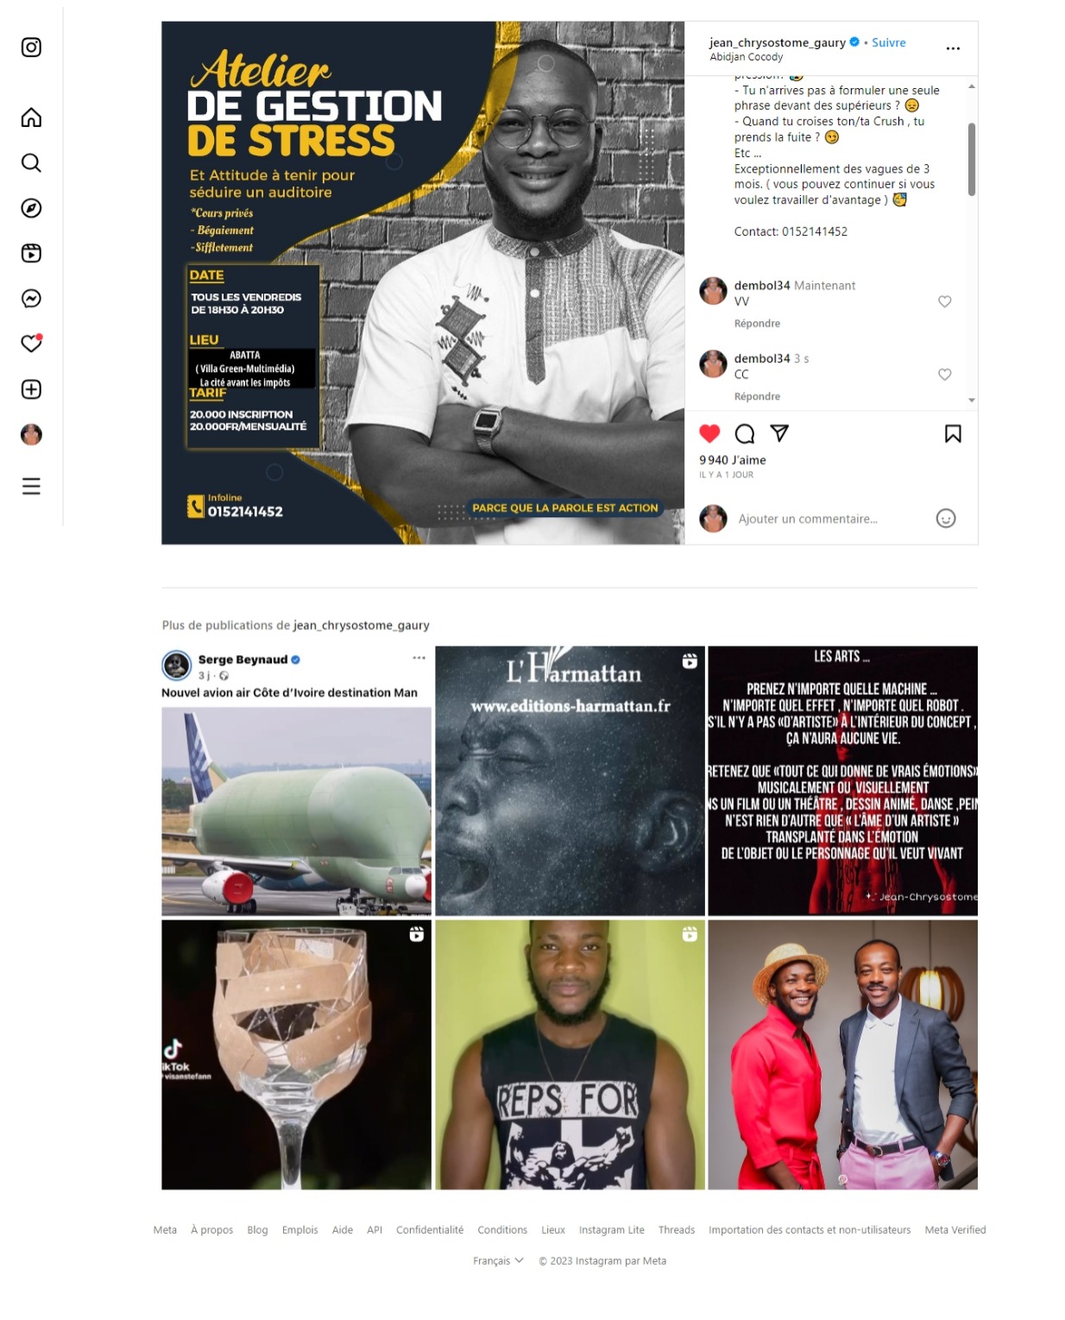Open the Messenger icon in sidebar

point(31,299)
